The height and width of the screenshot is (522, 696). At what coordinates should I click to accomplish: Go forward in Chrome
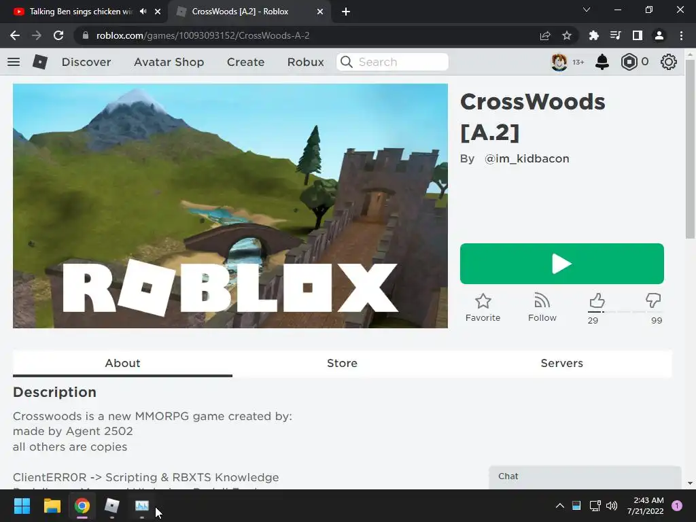pyautogui.click(x=37, y=35)
